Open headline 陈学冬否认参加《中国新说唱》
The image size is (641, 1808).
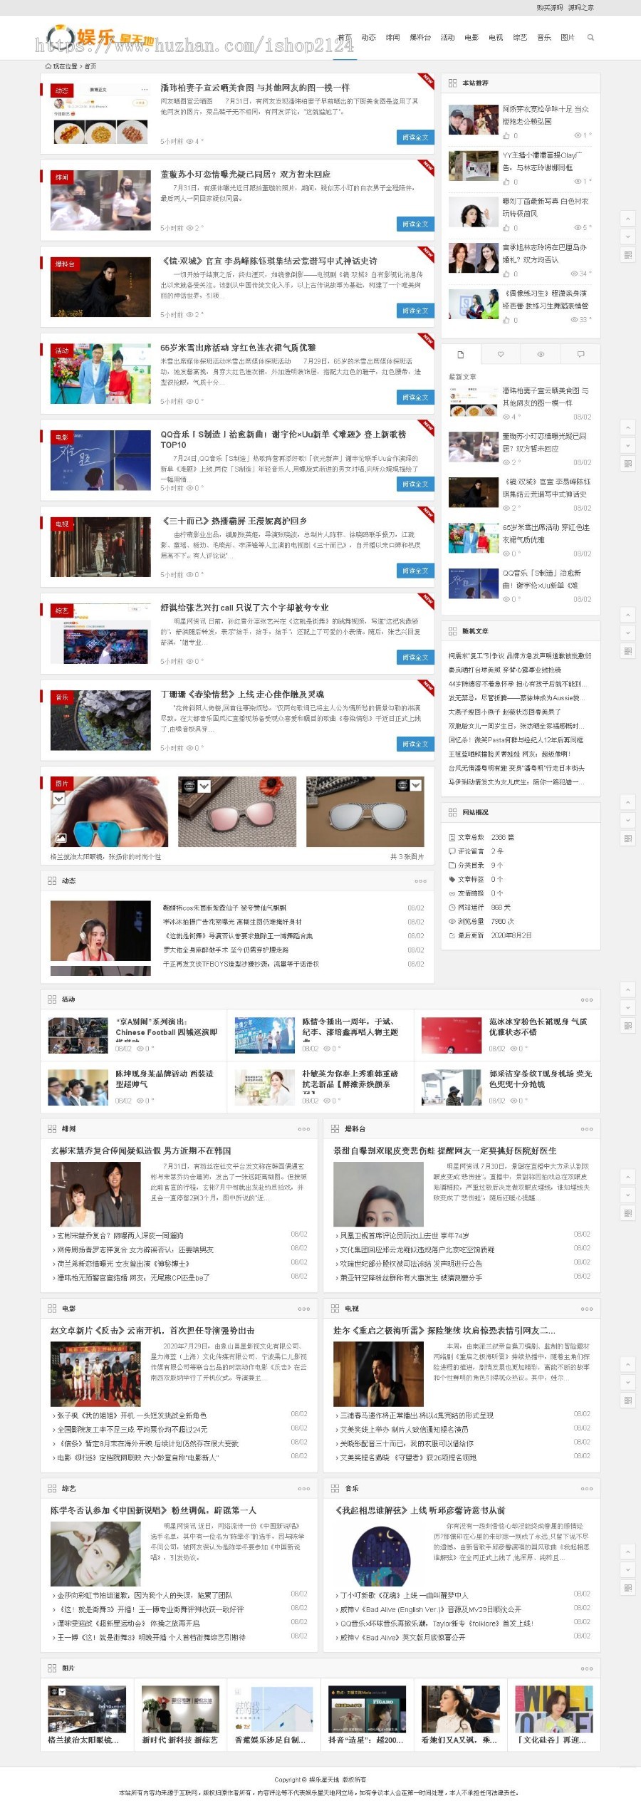pos(153,1510)
